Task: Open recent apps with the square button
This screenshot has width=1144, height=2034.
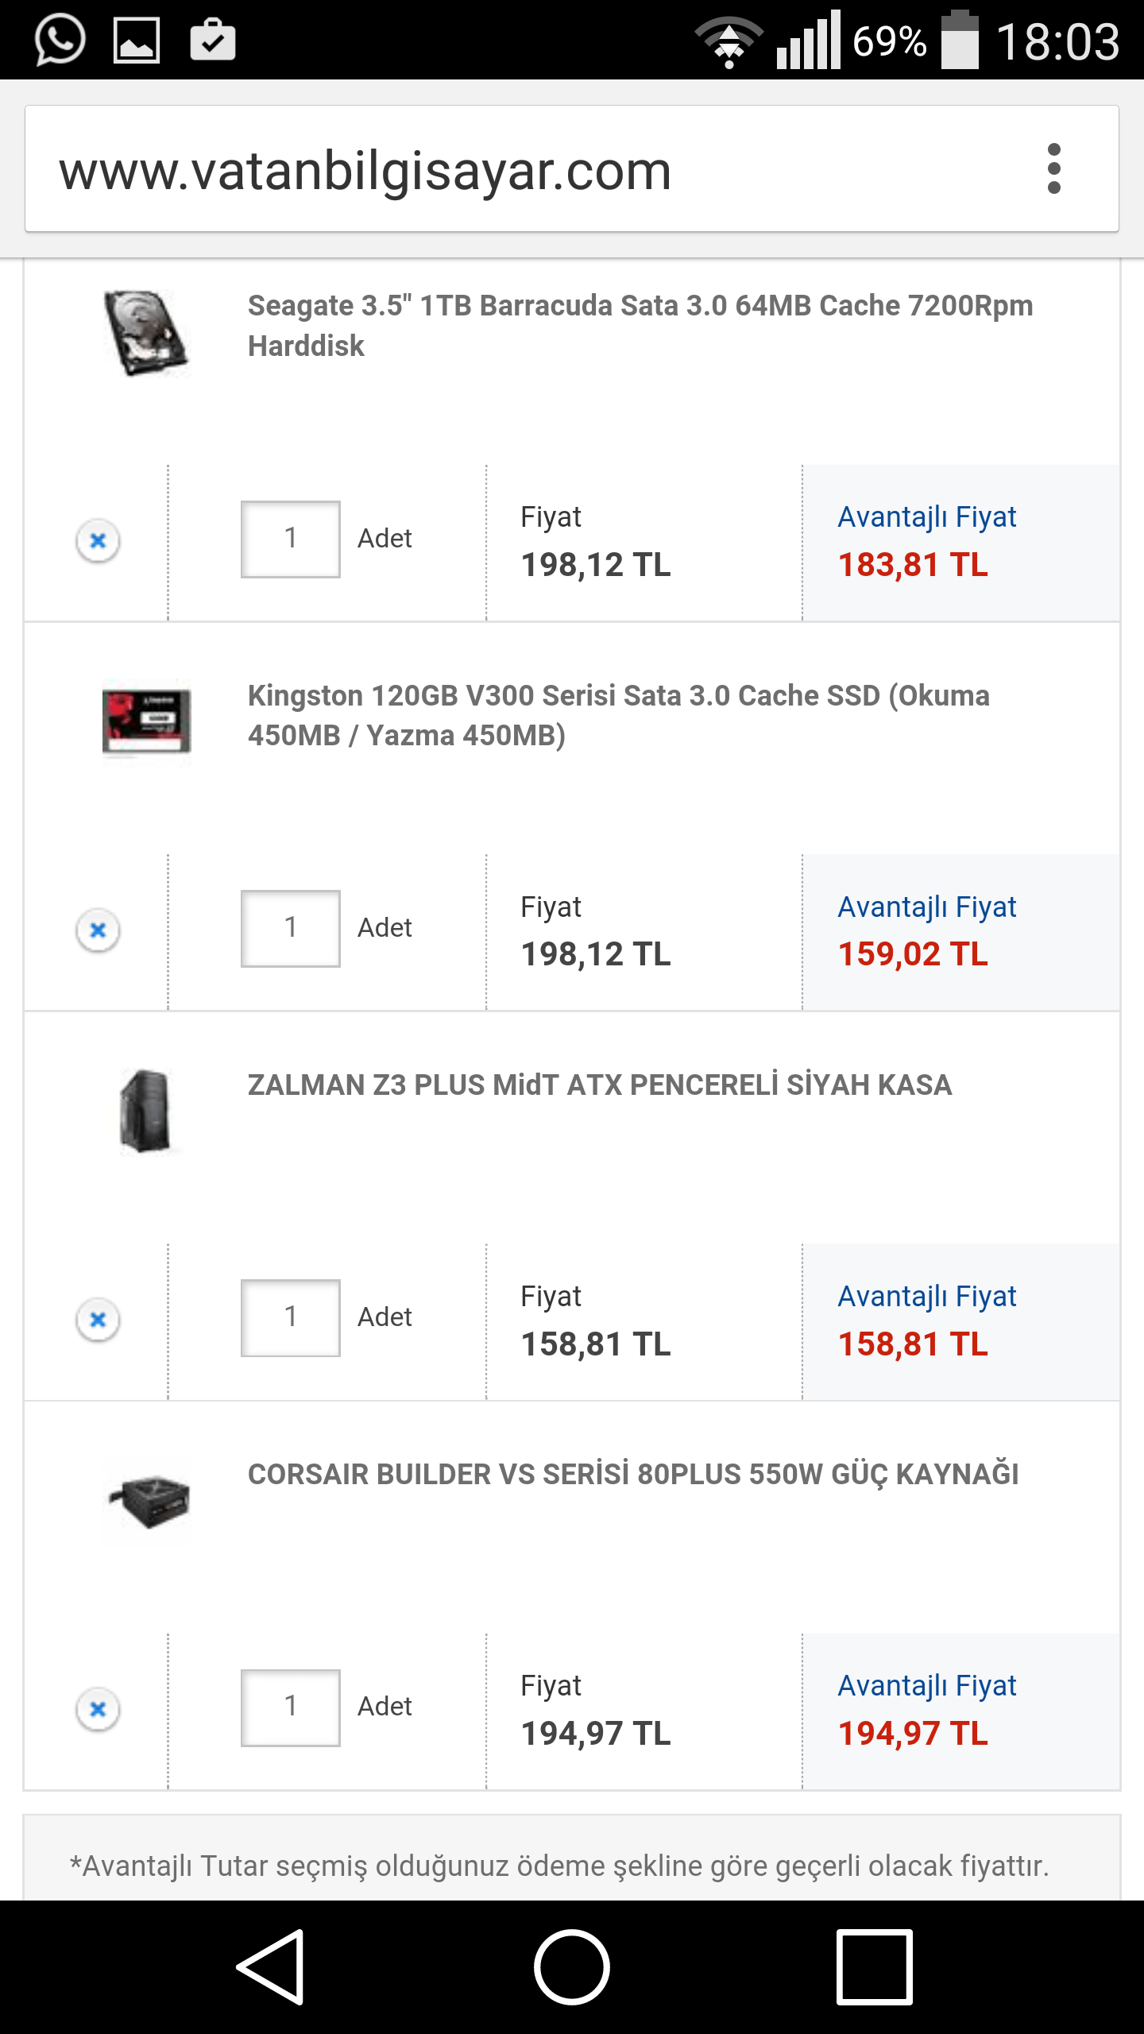Action: 874,1967
